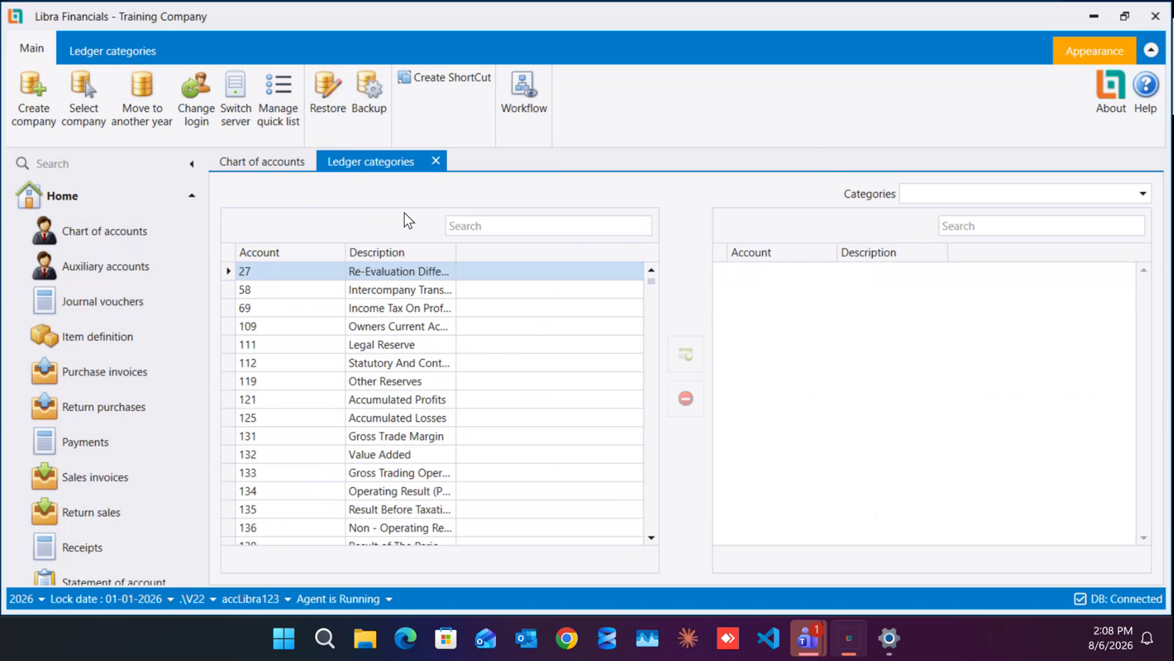The image size is (1174, 661).
Task: Open Visual Studio Code from the taskbar
Action: (x=768, y=639)
